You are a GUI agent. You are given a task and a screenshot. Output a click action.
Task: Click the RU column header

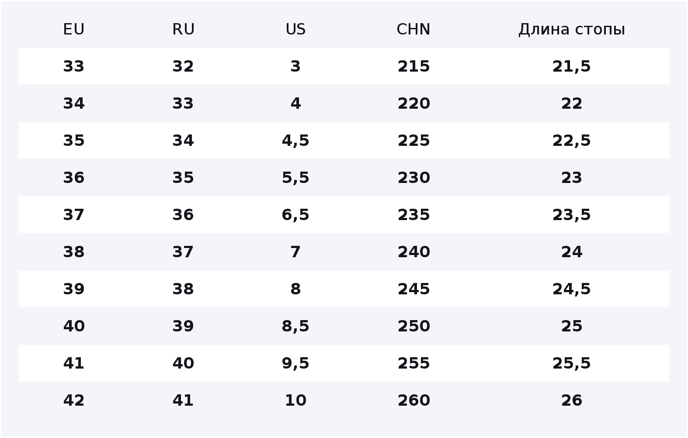(x=183, y=29)
